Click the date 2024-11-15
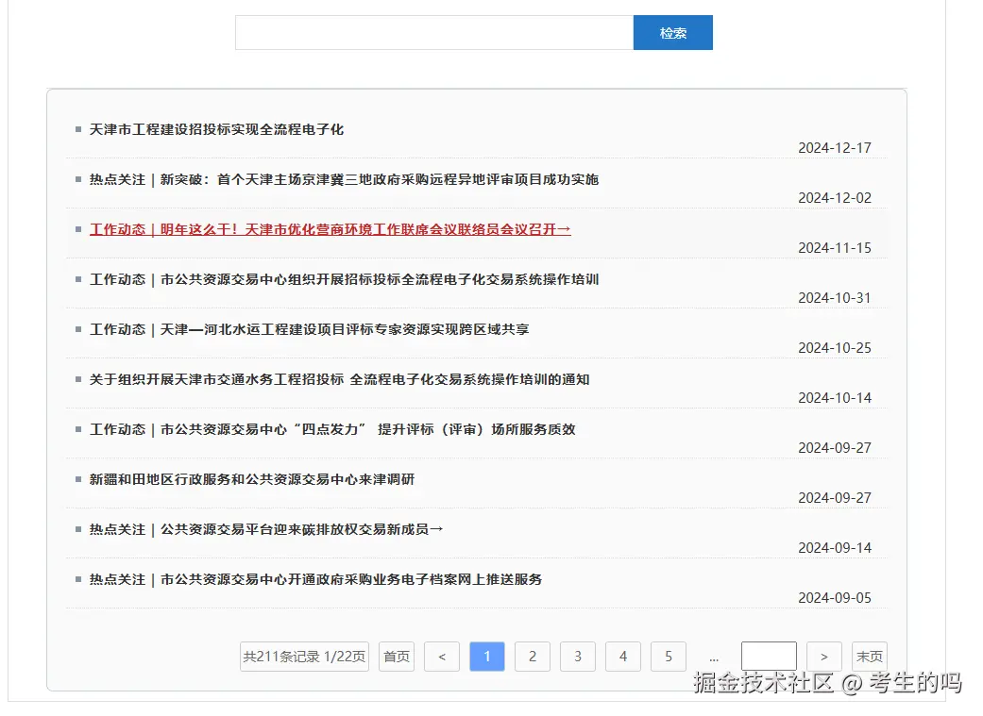 835,248
